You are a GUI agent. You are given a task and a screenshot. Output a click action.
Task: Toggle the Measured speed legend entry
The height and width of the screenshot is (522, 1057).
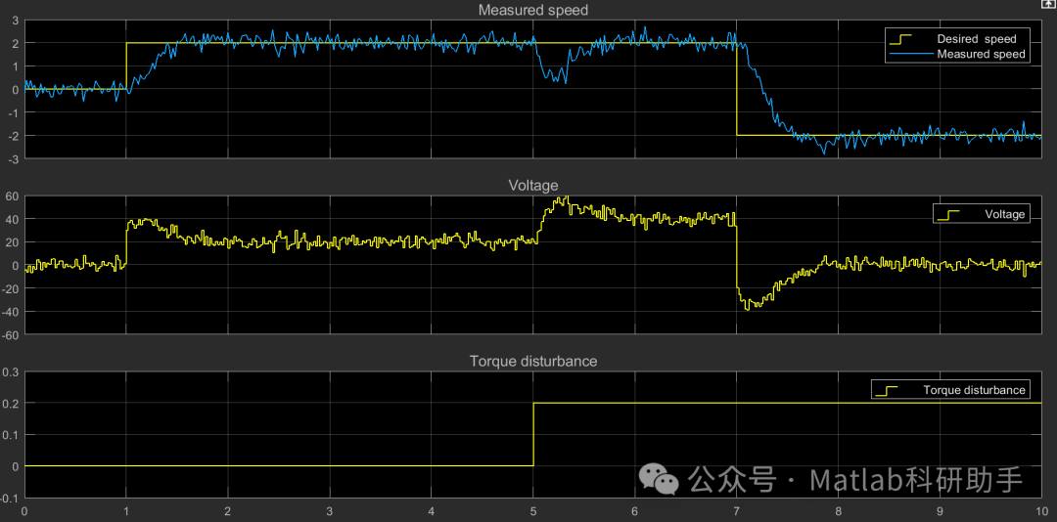coord(957,54)
